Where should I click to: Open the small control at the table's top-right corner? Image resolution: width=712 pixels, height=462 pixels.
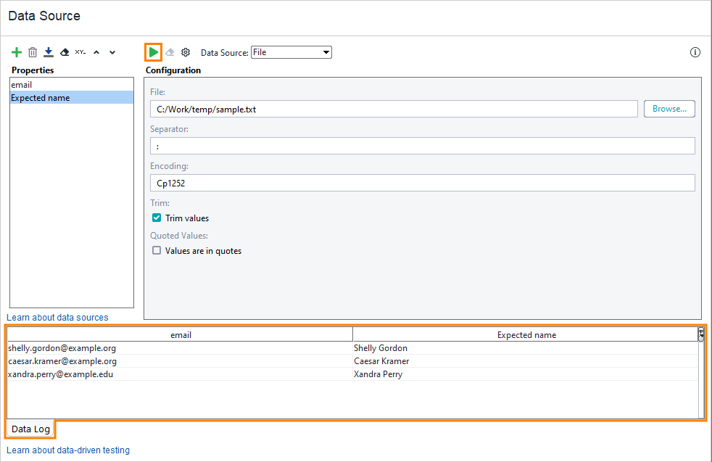tap(700, 334)
